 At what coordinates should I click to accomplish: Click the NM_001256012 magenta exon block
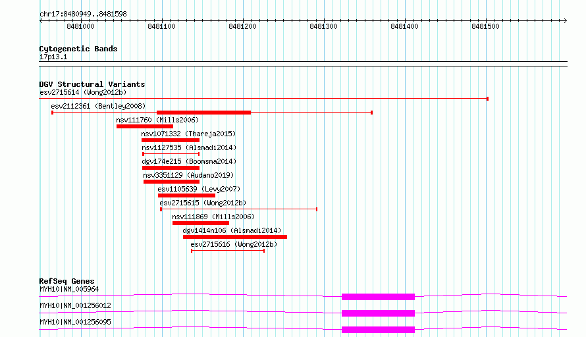pos(378,313)
